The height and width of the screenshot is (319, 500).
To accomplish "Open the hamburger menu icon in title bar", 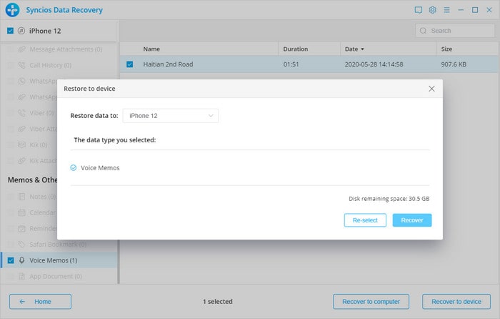I will [446, 10].
